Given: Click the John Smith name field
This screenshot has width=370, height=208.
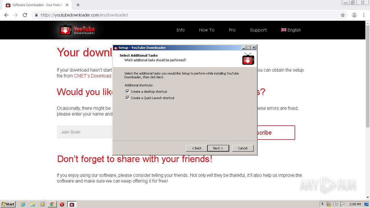Looking at the screenshot, I should tap(85, 132).
